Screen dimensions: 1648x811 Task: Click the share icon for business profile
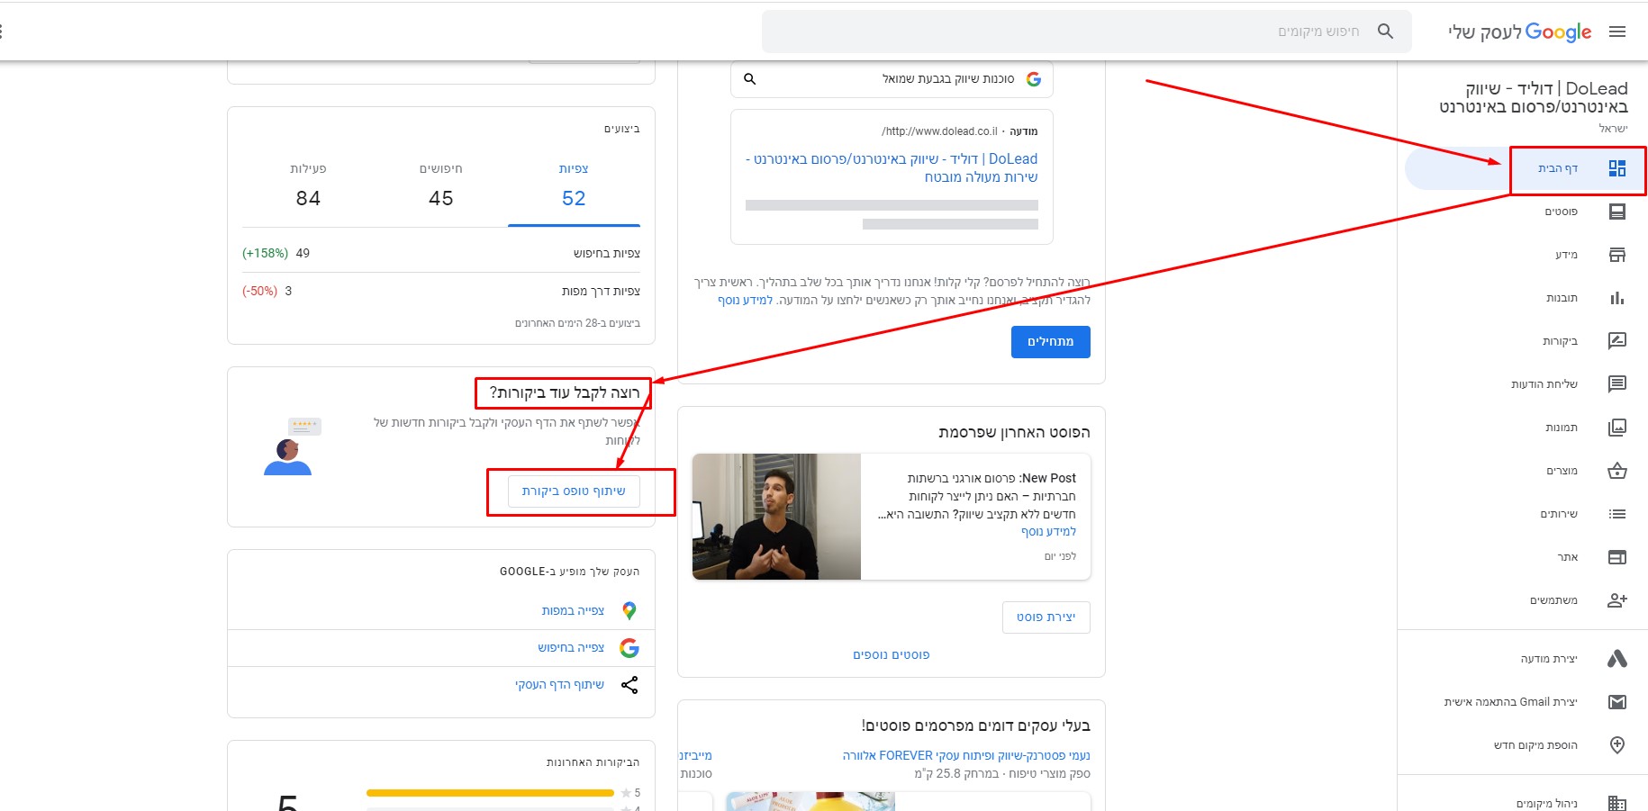pyautogui.click(x=629, y=685)
